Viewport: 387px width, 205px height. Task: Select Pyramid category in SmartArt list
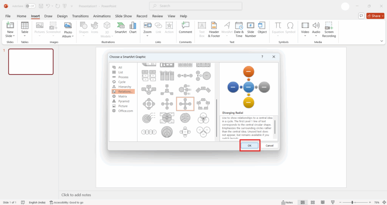pyautogui.click(x=124, y=101)
